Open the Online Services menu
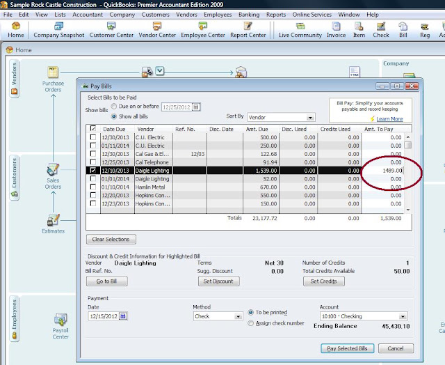Image resolution: width=445 pixels, height=365 pixels. (x=312, y=15)
